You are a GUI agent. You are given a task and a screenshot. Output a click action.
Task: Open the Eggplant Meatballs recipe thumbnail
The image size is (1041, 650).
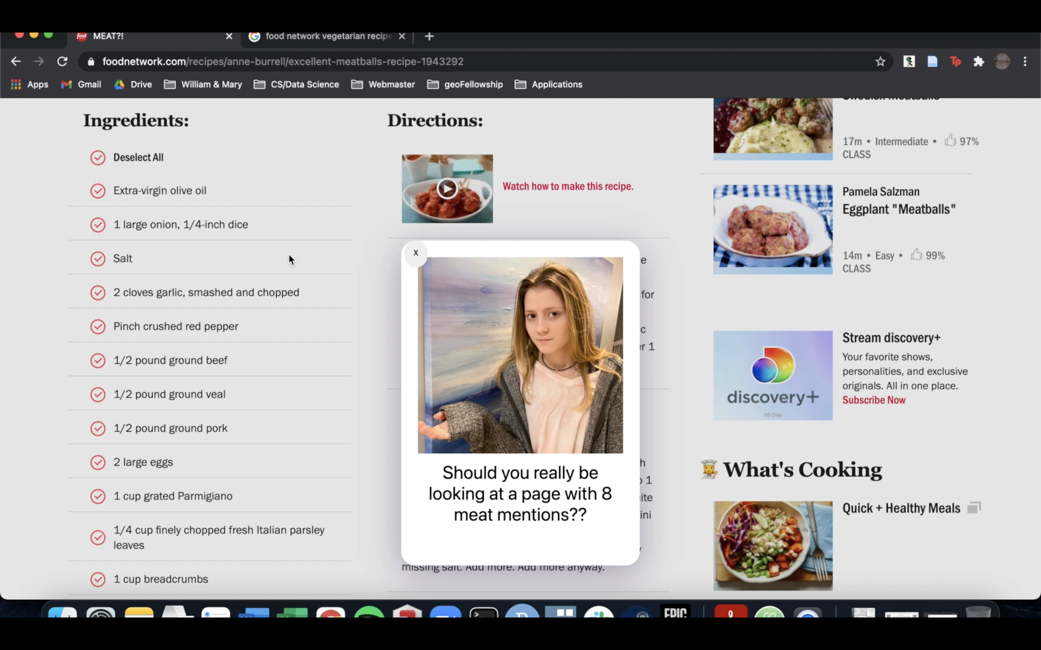pyautogui.click(x=773, y=230)
